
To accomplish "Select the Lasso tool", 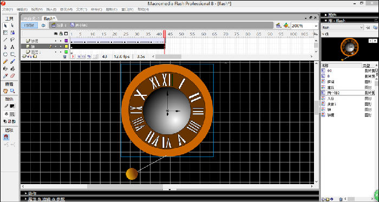I will [x=12, y=40].
